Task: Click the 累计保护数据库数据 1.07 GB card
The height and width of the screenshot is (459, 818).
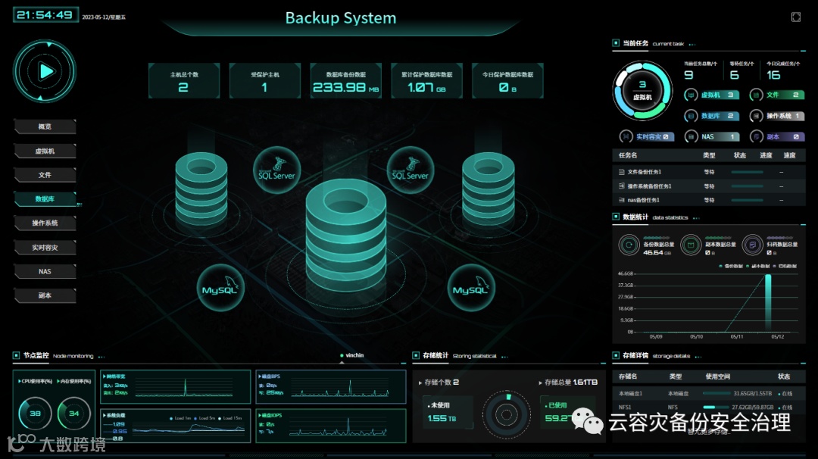Action: 426,81
